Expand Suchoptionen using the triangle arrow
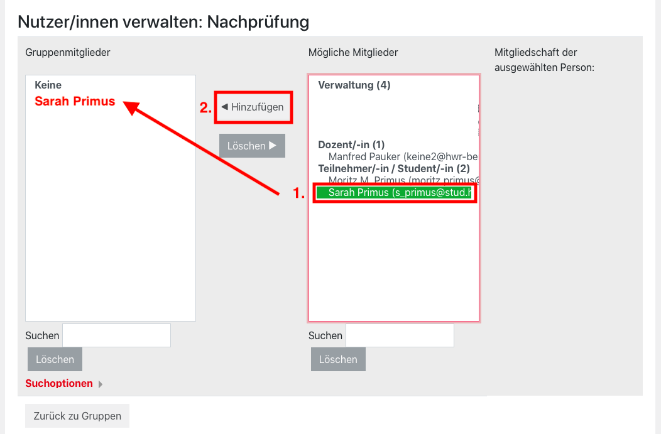Viewport: 661px width, 434px height. point(101,384)
